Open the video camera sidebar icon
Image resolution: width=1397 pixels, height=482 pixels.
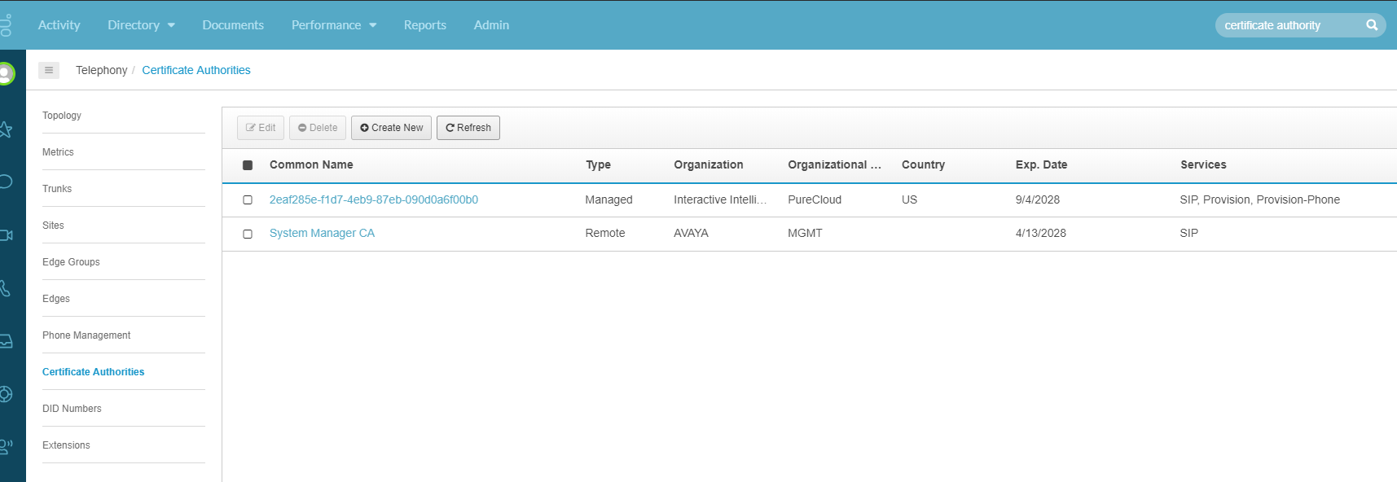coord(6,235)
